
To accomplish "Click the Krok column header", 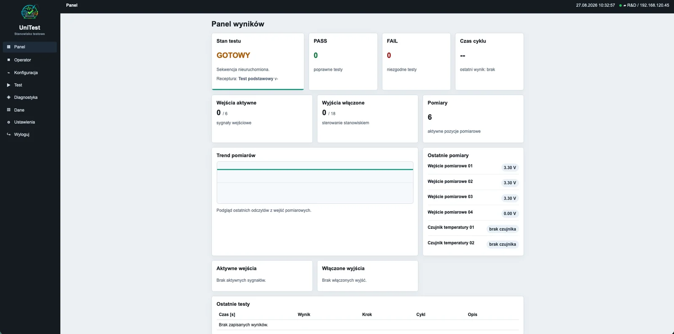I will pos(367,315).
